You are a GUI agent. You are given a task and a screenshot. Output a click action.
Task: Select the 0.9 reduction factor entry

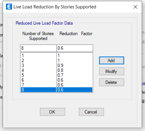tap(75, 65)
